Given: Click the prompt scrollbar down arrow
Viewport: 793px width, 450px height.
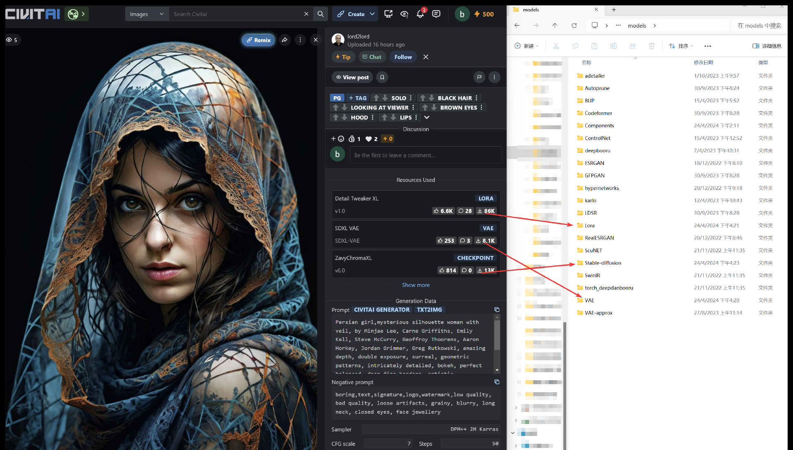Looking at the screenshot, I should click(x=497, y=370).
